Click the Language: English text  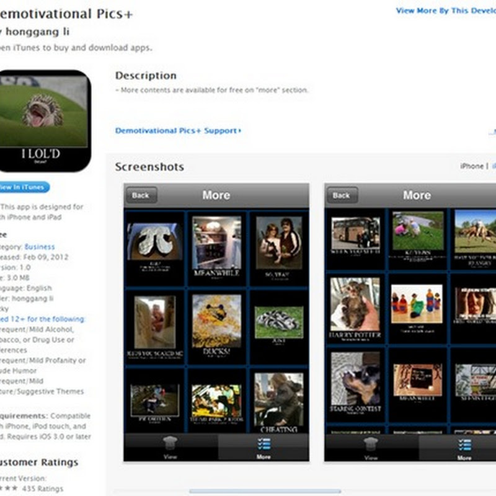(x=25, y=288)
